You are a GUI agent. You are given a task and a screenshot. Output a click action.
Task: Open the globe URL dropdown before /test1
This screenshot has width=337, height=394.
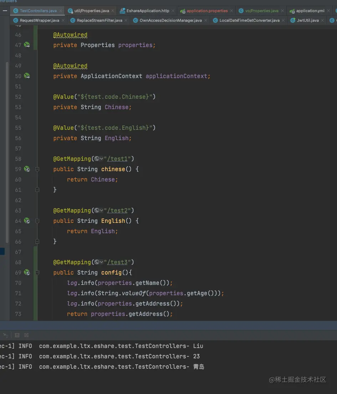click(x=99, y=159)
